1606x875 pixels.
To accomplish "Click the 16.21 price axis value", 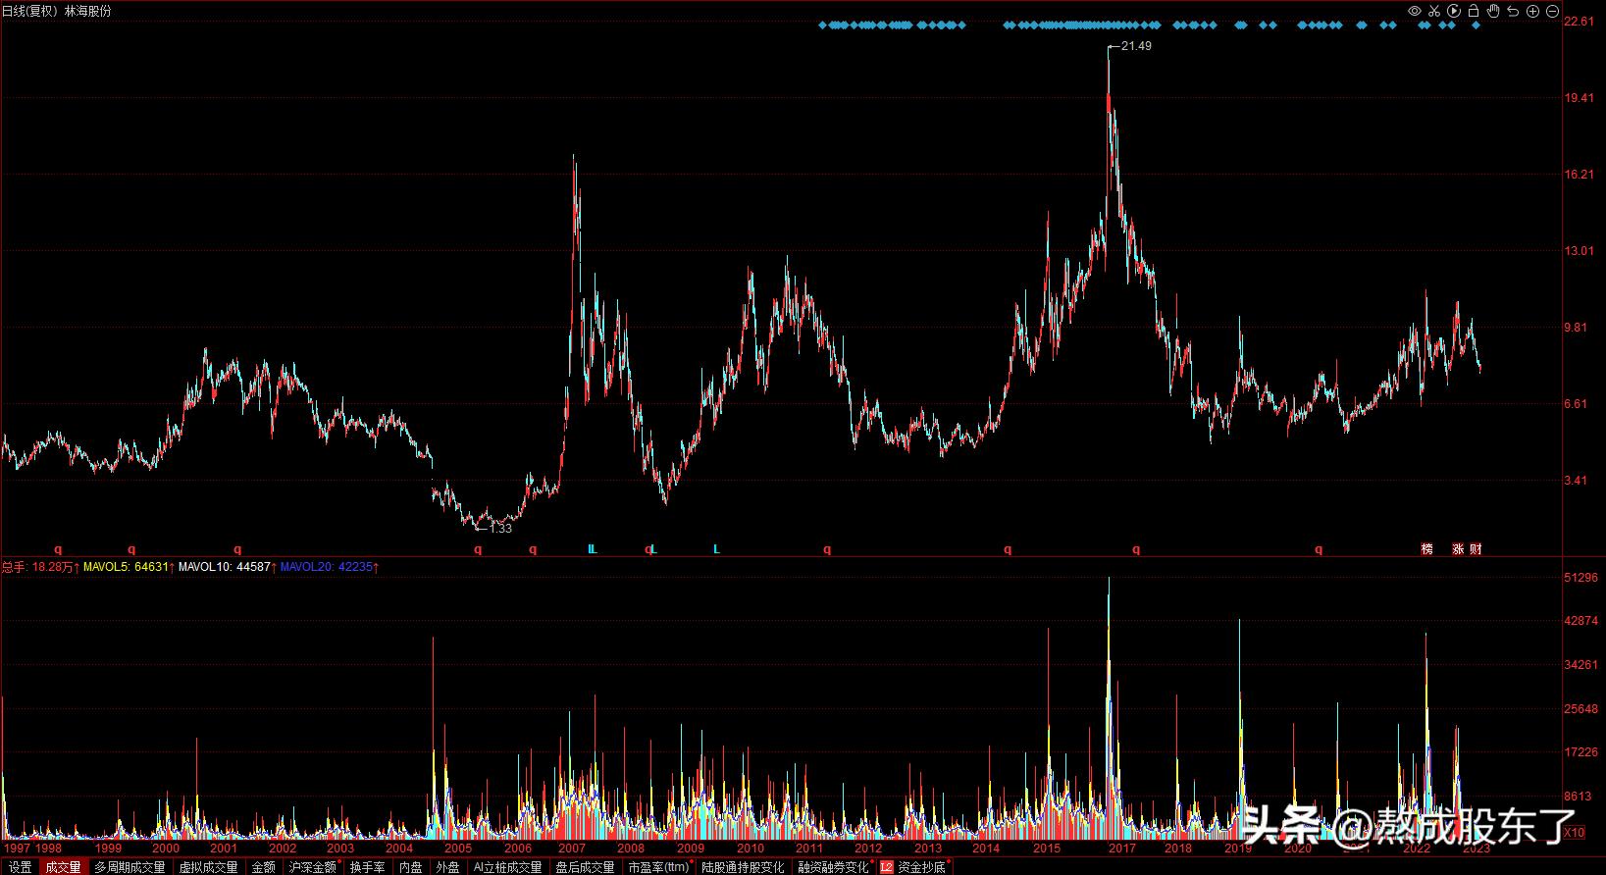I will (x=1578, y=175).
